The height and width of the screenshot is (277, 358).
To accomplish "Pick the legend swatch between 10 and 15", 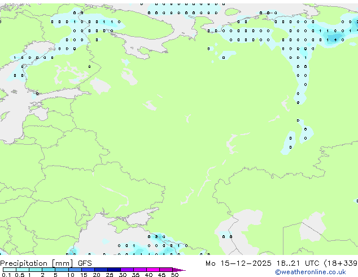I will click(75, 270).
